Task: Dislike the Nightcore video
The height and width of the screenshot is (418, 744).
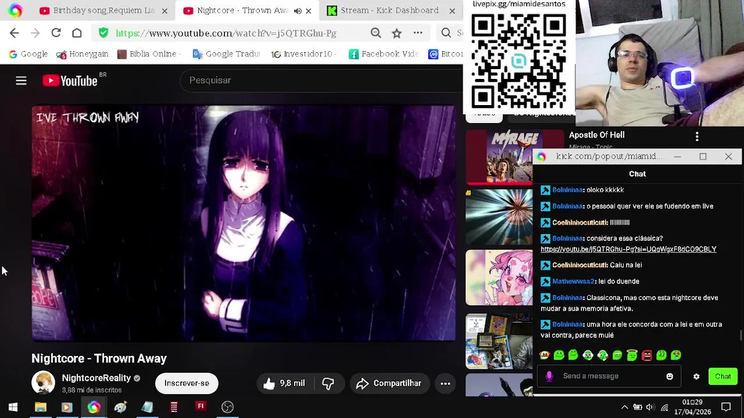Action: (x=328, y=383)
